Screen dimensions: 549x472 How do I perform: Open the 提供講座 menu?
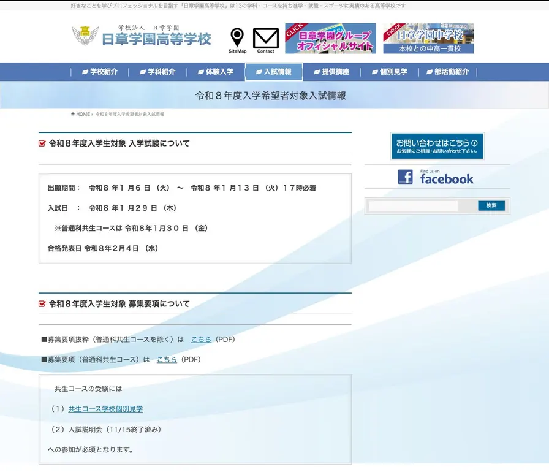(331, 72)
